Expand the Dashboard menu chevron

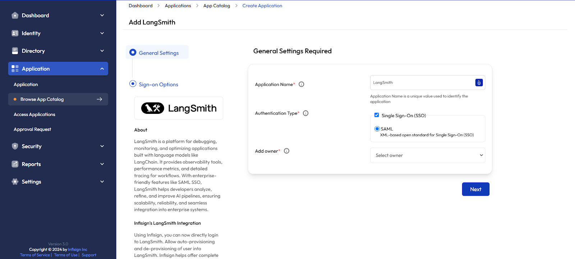click(102, 15)
